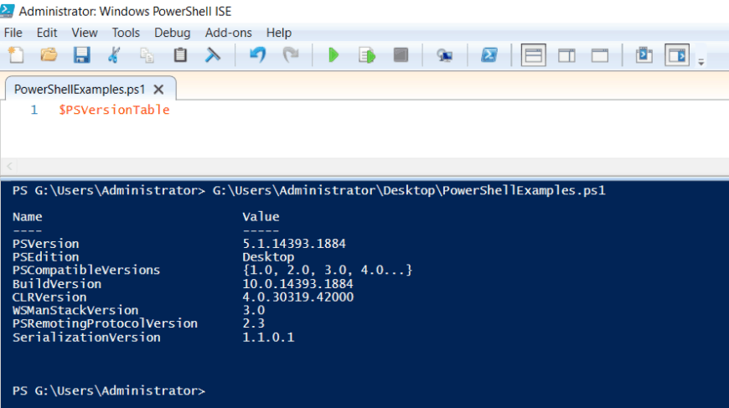Expand toolbar overflow options arrow
The width and height of the screenshot is (729, 408).
pyautogui.click(x=701, y=62)
